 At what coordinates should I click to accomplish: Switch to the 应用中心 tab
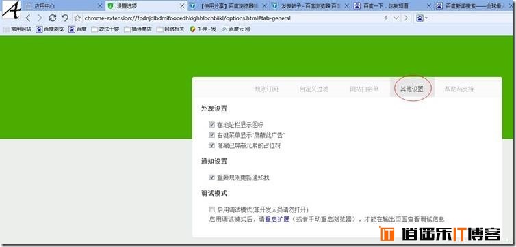pyautogui.click(x=62, y=6)
